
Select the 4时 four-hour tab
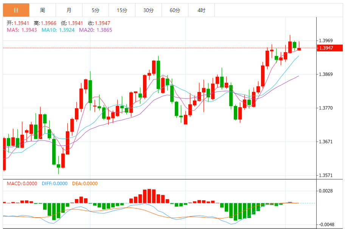201,10
